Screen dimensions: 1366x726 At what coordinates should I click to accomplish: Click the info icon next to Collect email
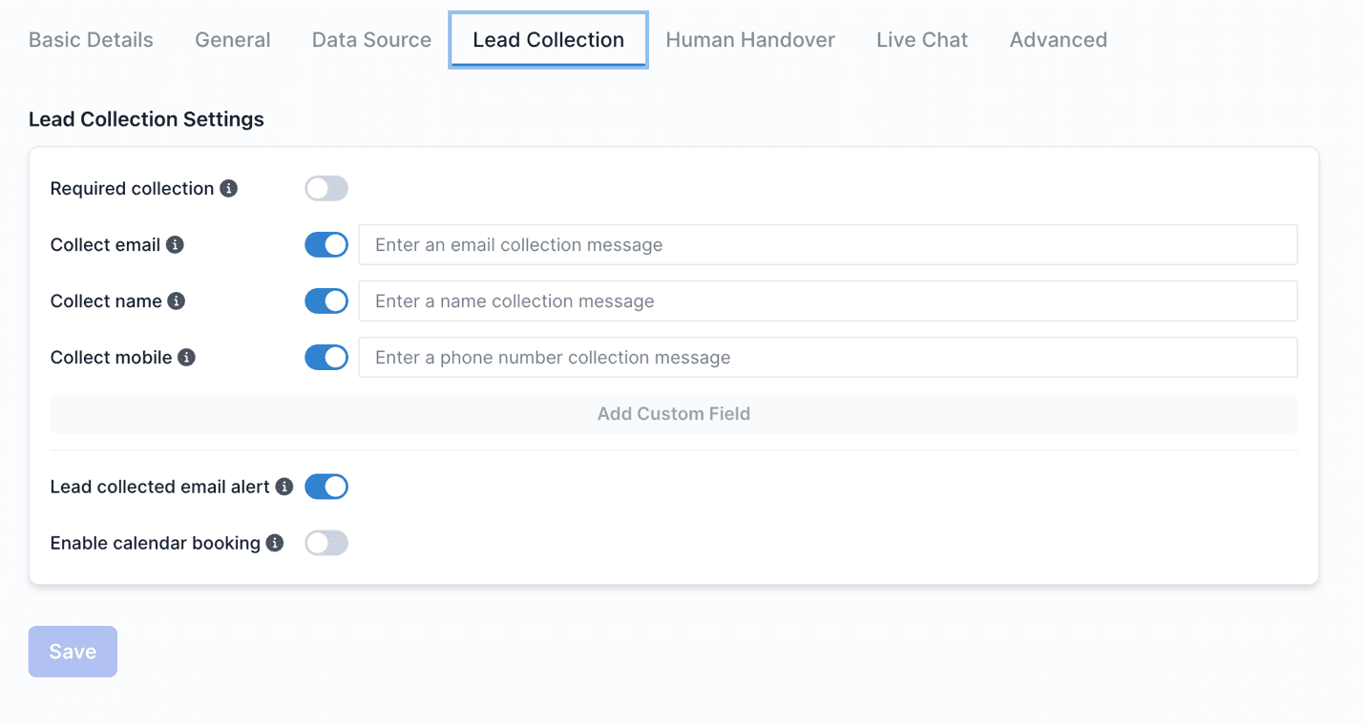coord(175,244)
